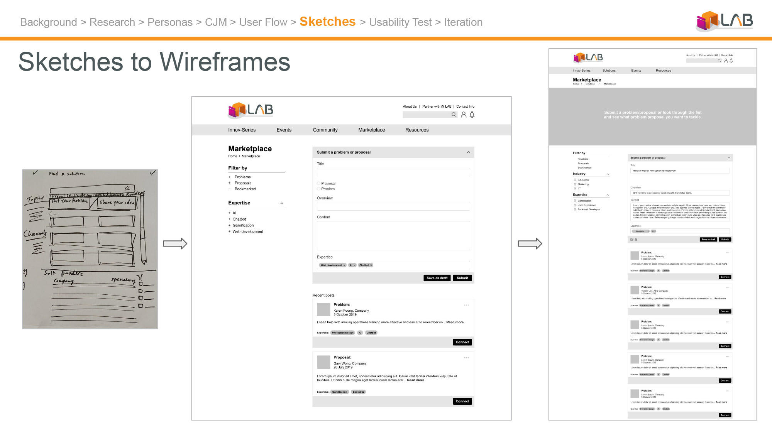
Task: Open the user profile icon in center wireframe
Action: pyautogui.click(x=464, y=115)
